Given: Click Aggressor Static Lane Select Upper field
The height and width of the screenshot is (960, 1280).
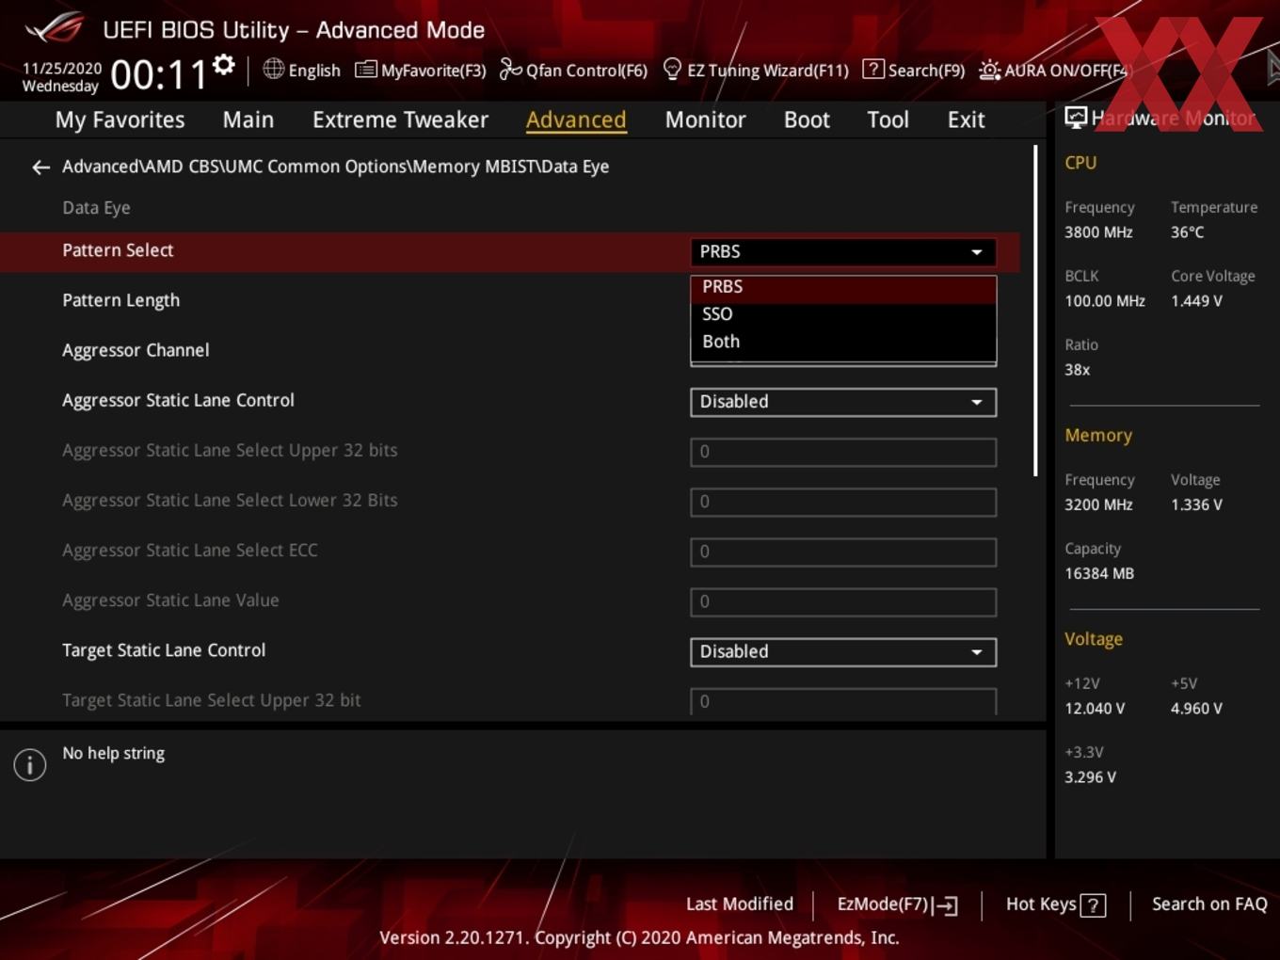Looking at the screenshot, I should pos(843,452).
